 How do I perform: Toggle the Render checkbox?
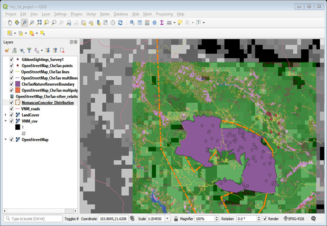click(x=265, y=219)
